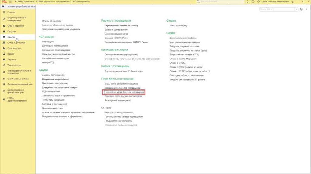Open Зарплата section label
The width and height of the screenshot is (311, 174).
12,59
